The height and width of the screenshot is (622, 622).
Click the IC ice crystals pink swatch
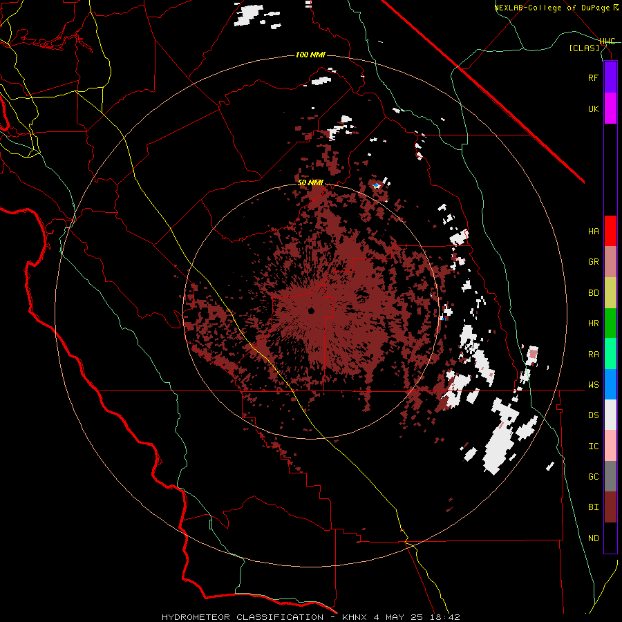point(610,446)
